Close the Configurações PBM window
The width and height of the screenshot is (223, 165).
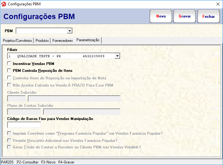tap(218, 4)
